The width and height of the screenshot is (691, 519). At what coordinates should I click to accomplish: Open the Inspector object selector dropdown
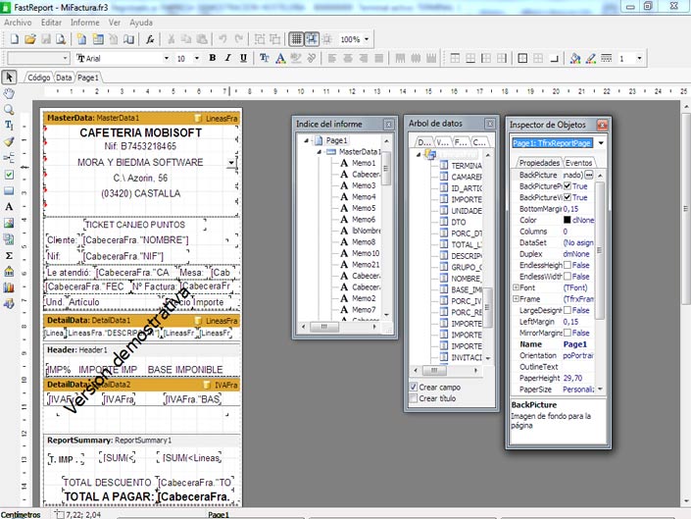coord(601,143)
